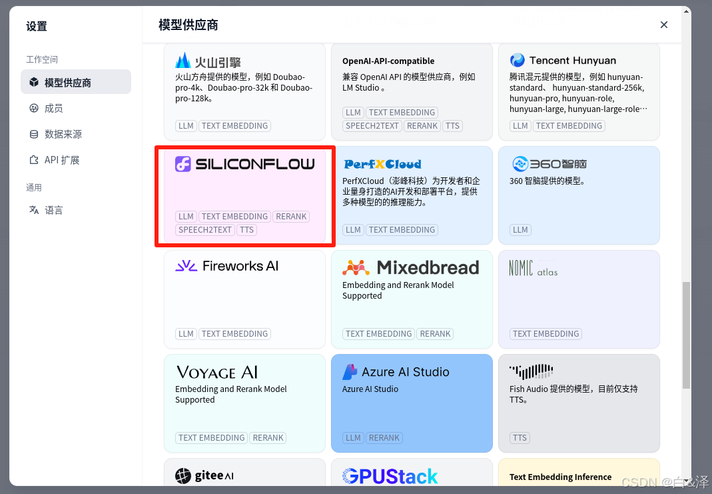Click Voyage AI's Embedding and Rerank description
Screen dimensions: 712x494
231,394
